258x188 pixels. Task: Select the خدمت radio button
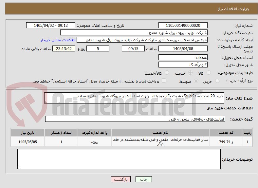190,73
